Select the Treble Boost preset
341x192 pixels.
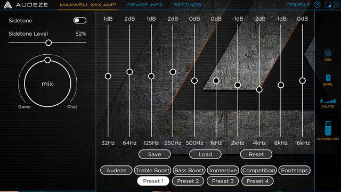(x=152, y=170)
